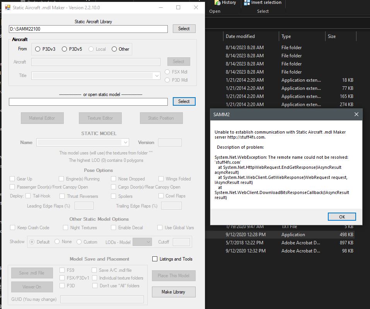Open the LODs - Model dropdown
The image size is (370, 309).
pos(142,242)
